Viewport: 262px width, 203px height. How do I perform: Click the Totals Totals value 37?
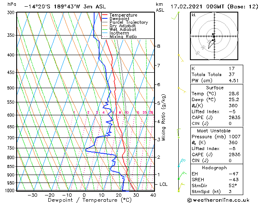pyautogui.click(x=232, y=74)
